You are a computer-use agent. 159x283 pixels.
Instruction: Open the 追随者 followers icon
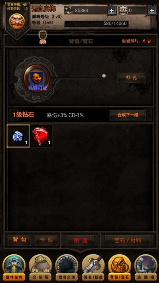coord(146,267)
